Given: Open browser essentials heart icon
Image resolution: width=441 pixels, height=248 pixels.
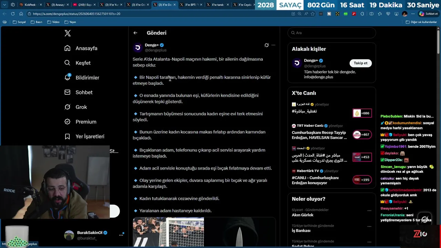Looking at the screenshot, I should coord(388,14).
